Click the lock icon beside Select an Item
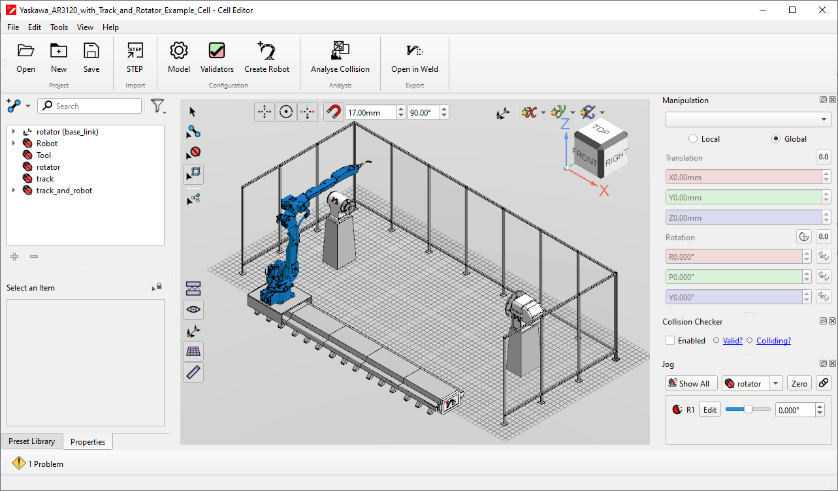 pos(157,287)
